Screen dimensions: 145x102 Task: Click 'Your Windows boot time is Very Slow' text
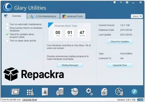coord(69,47)
